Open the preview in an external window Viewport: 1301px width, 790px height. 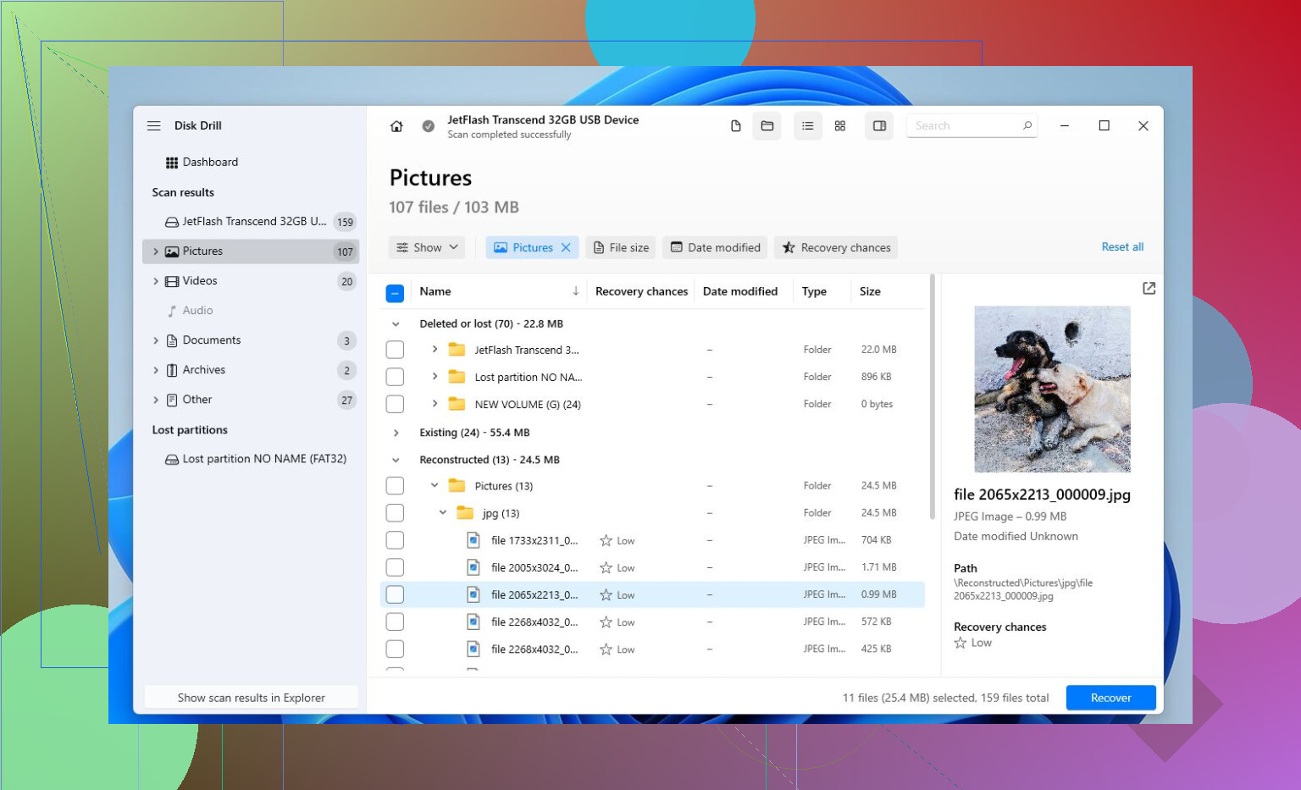1149,289
